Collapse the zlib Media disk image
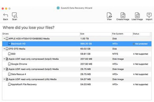154x102 pixels. coord(4,79)
